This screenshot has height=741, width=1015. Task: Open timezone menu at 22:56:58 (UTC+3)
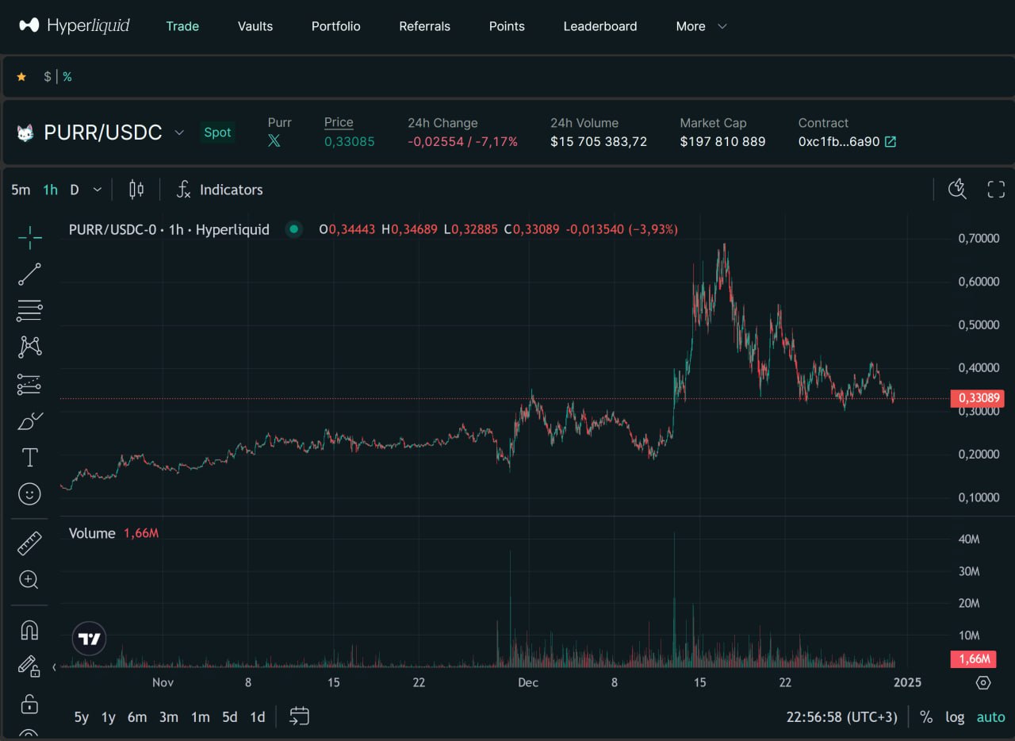(x=842, y=717)
